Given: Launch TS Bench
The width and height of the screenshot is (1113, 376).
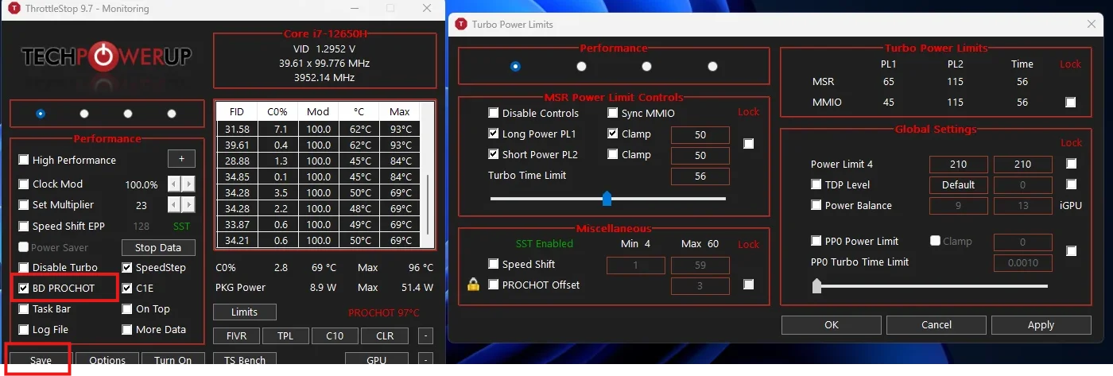Looking at the screenshot, I should [x=245, y=360].
